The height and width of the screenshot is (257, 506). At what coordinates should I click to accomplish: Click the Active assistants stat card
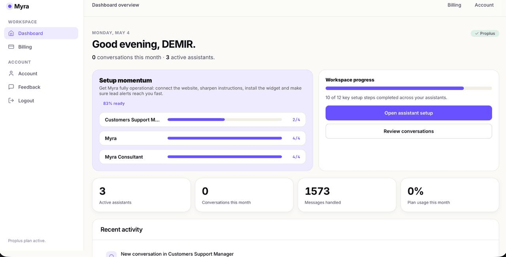[141, 195]
